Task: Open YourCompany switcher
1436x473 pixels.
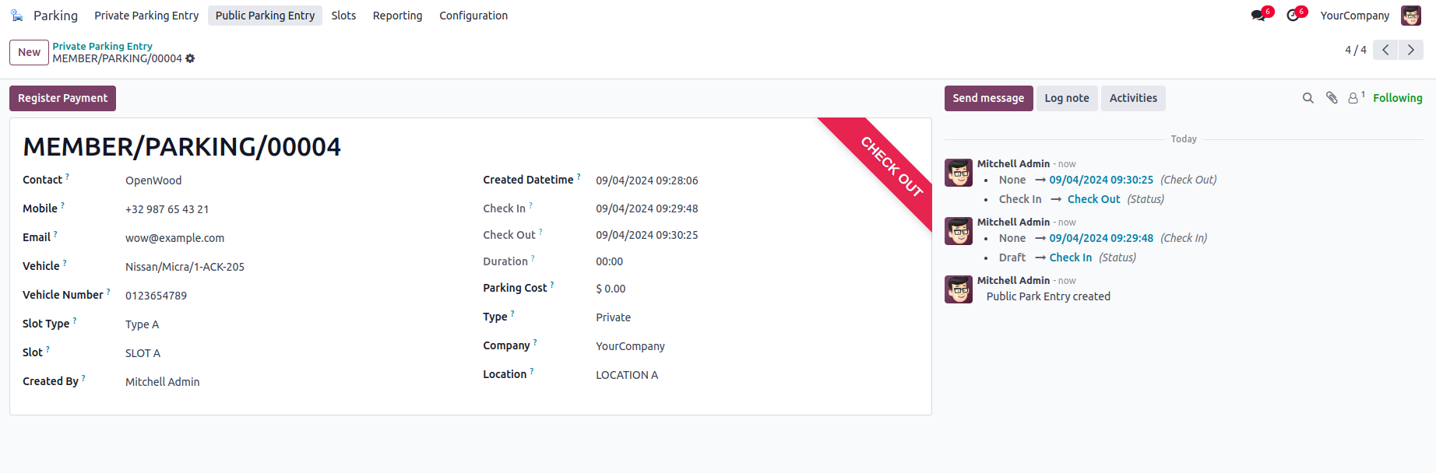Action: tap(1354, 16)
